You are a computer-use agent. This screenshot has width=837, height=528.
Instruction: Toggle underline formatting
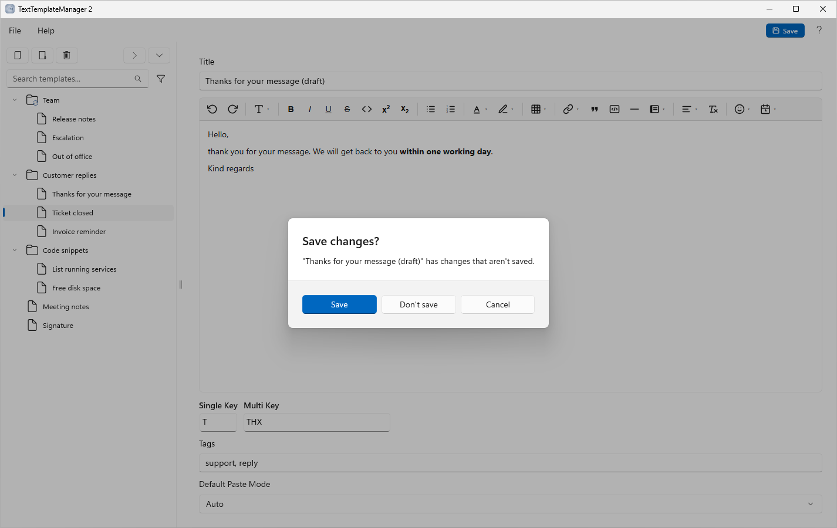click(328, 109)
